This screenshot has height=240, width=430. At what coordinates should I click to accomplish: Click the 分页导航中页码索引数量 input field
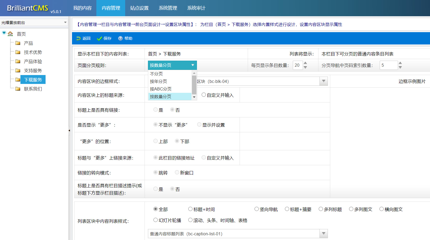(x=388, y=65)
